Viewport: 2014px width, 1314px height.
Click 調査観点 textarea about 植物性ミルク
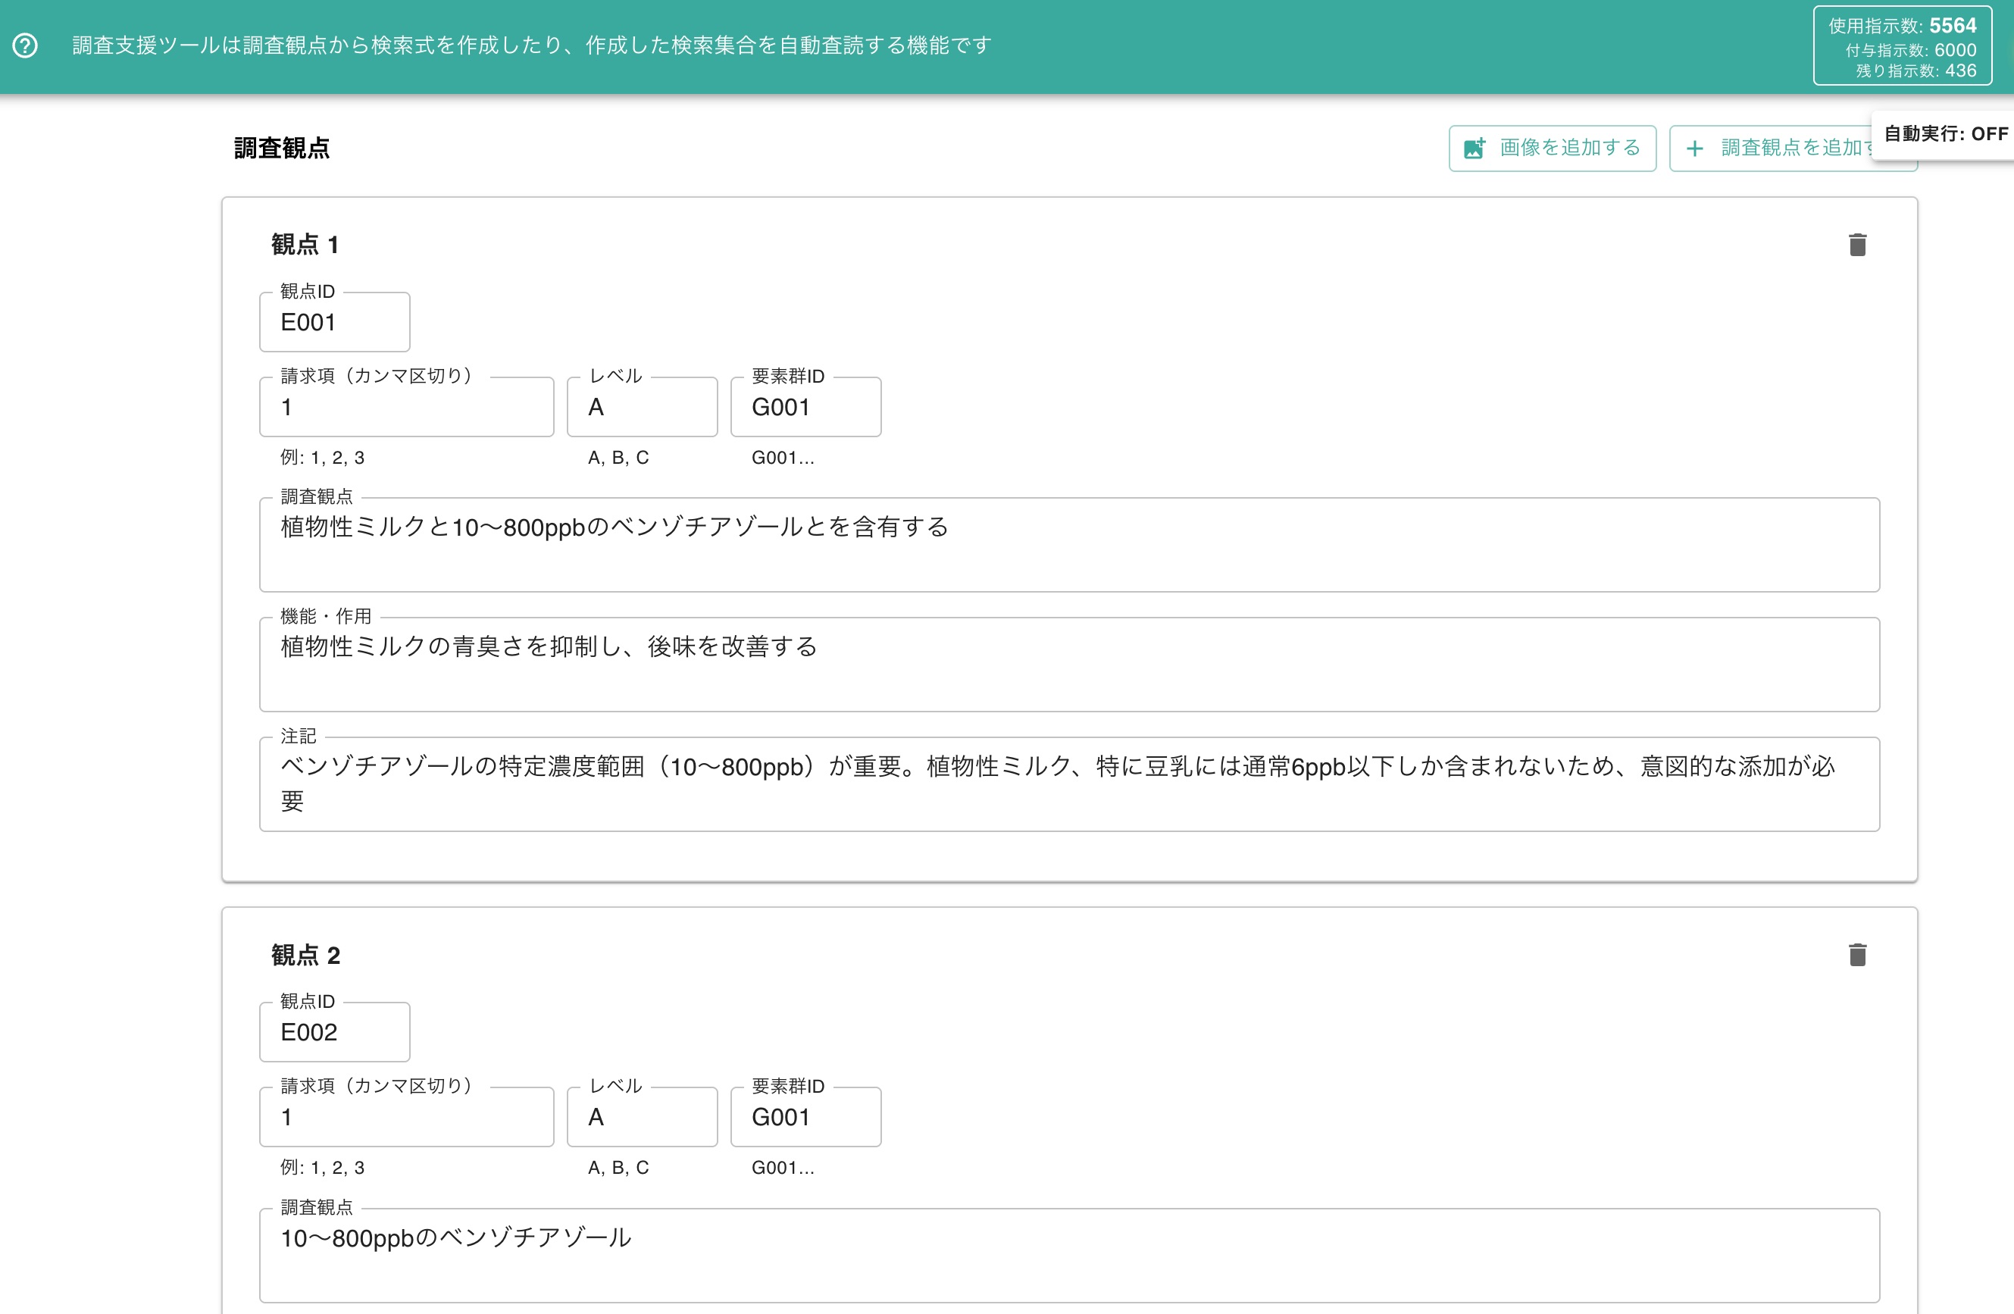[x=1070, y=545]
